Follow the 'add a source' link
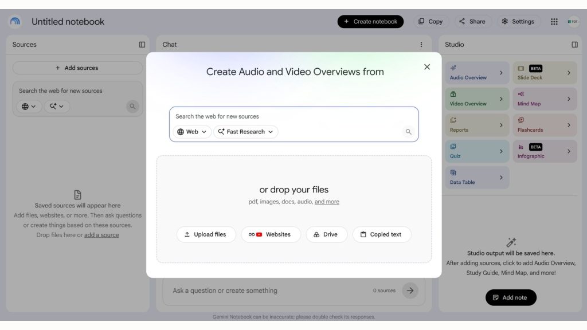 tap(101, 235)
